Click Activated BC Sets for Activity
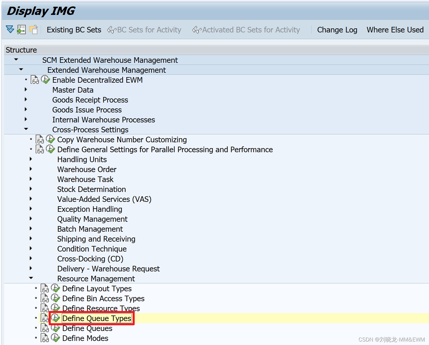429x345 pixels. [x=247, y=30]
